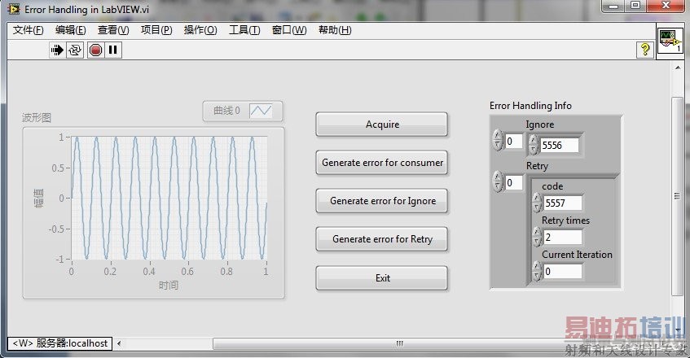Image resolution: width=690 pixels, height=358 pixels.
Task: Click Generate error for consumer button
Action: [x=381, y=163]
